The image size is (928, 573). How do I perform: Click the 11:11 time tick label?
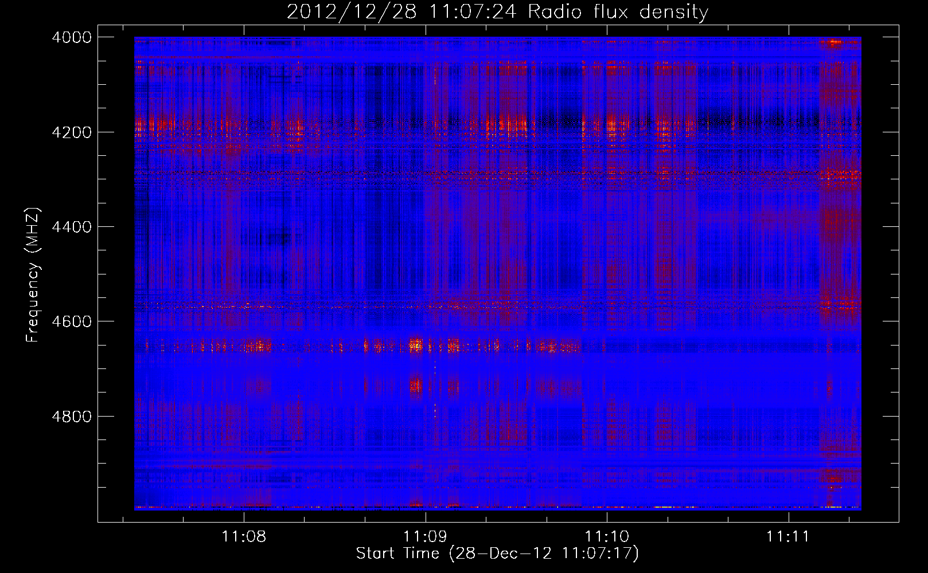click(x=789, y=536)
